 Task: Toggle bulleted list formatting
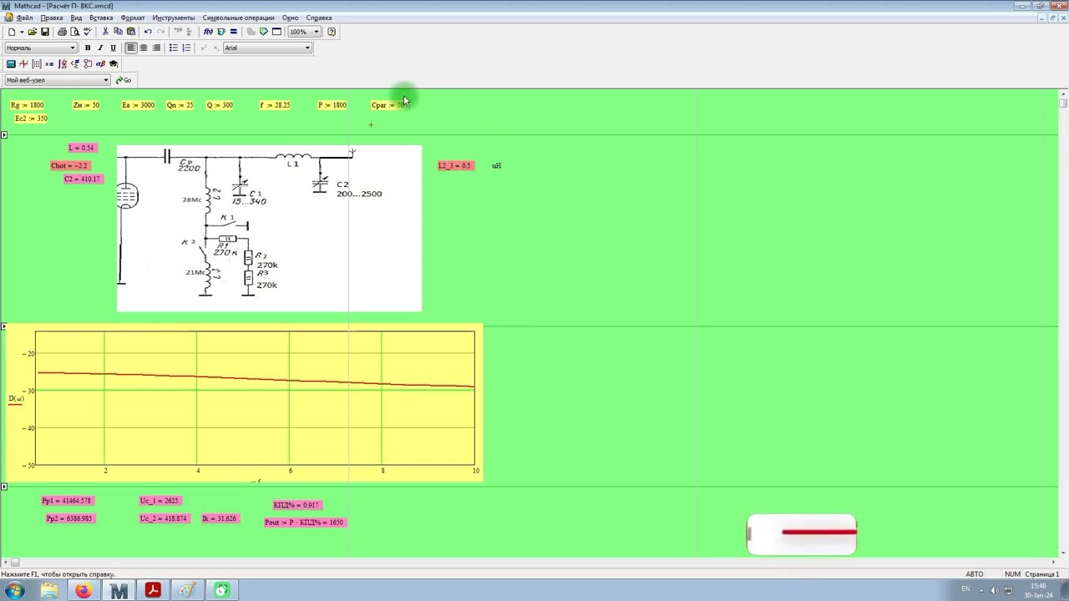[174, 48]
